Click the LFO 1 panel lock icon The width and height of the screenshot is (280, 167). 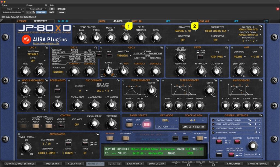point(46,48)
